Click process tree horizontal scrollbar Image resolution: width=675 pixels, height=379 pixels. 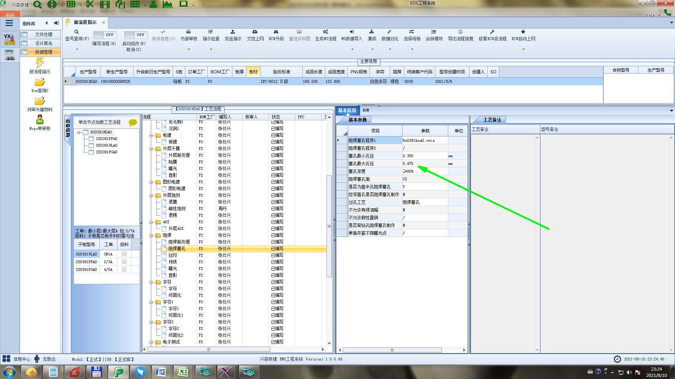coord(208,350)
